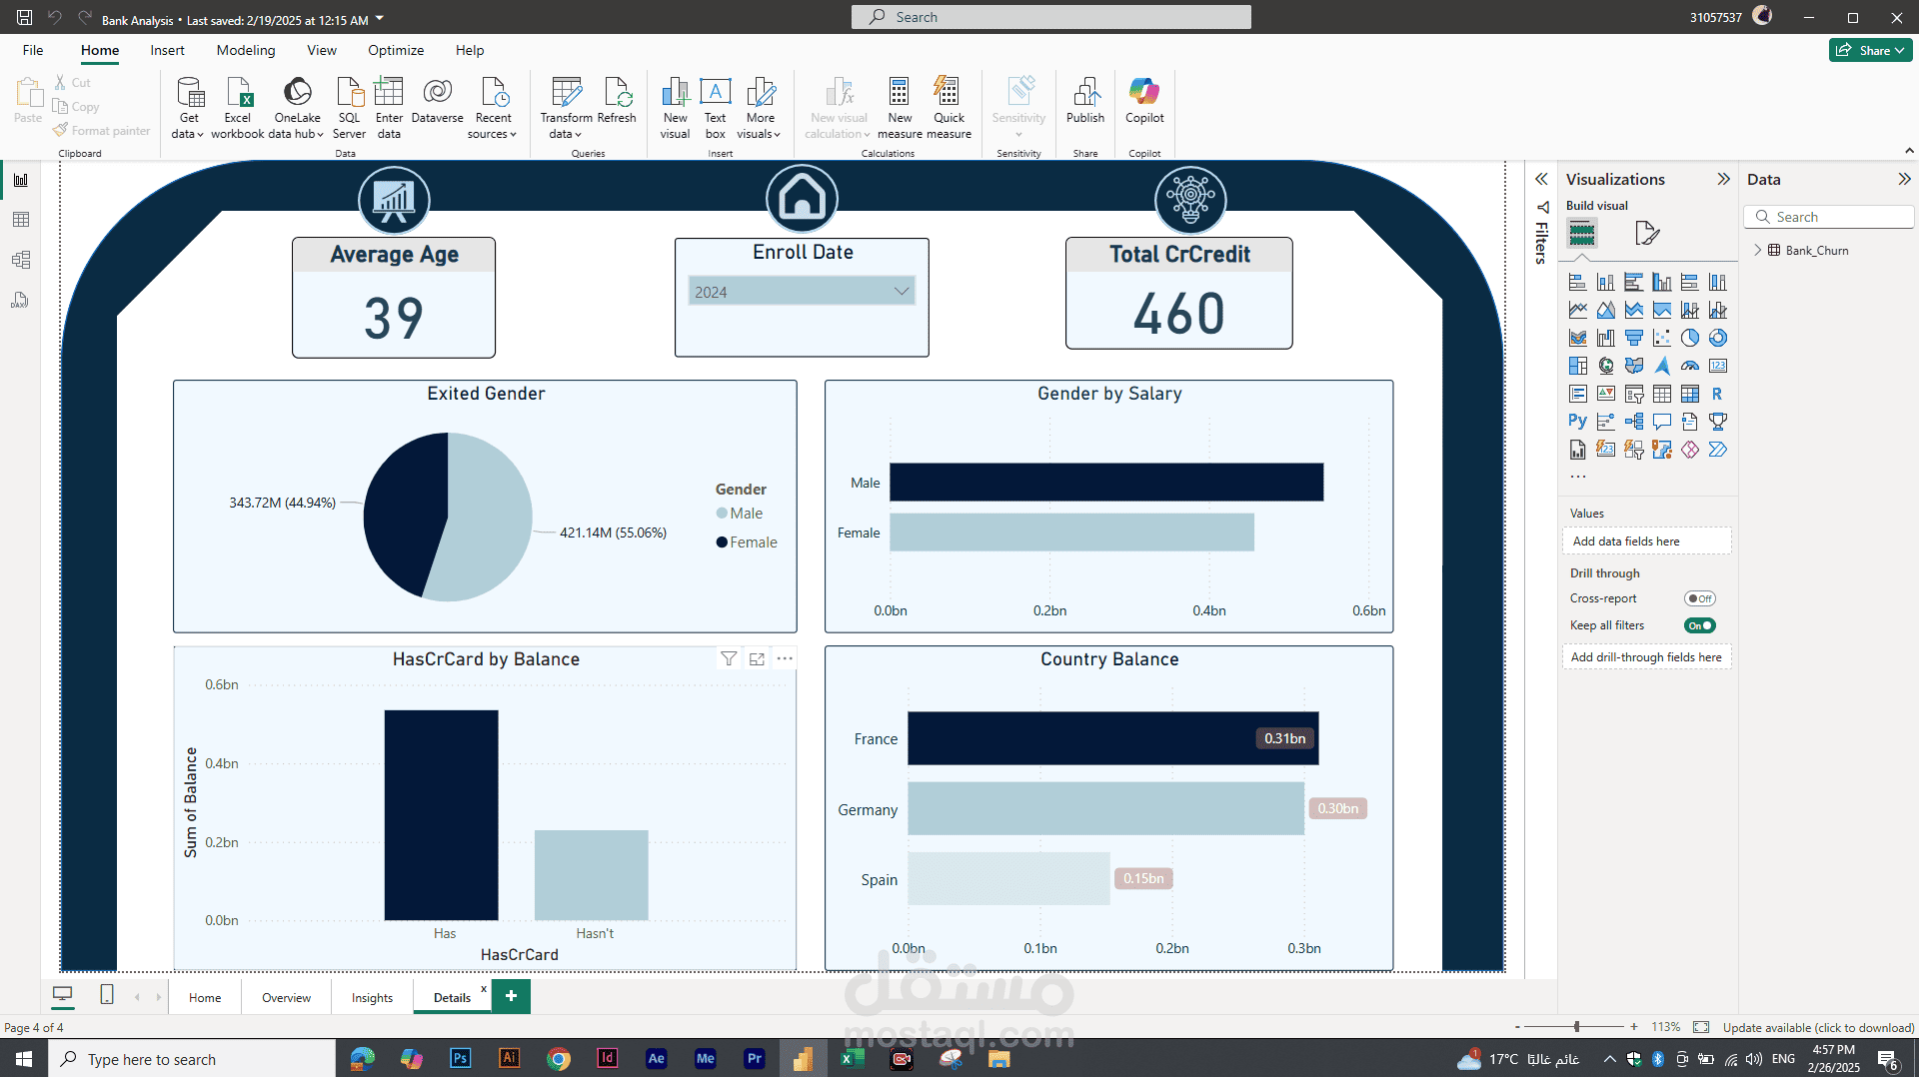Click the Share button
This screenshot has height=1077, width=1919.
click(1870, 50)
